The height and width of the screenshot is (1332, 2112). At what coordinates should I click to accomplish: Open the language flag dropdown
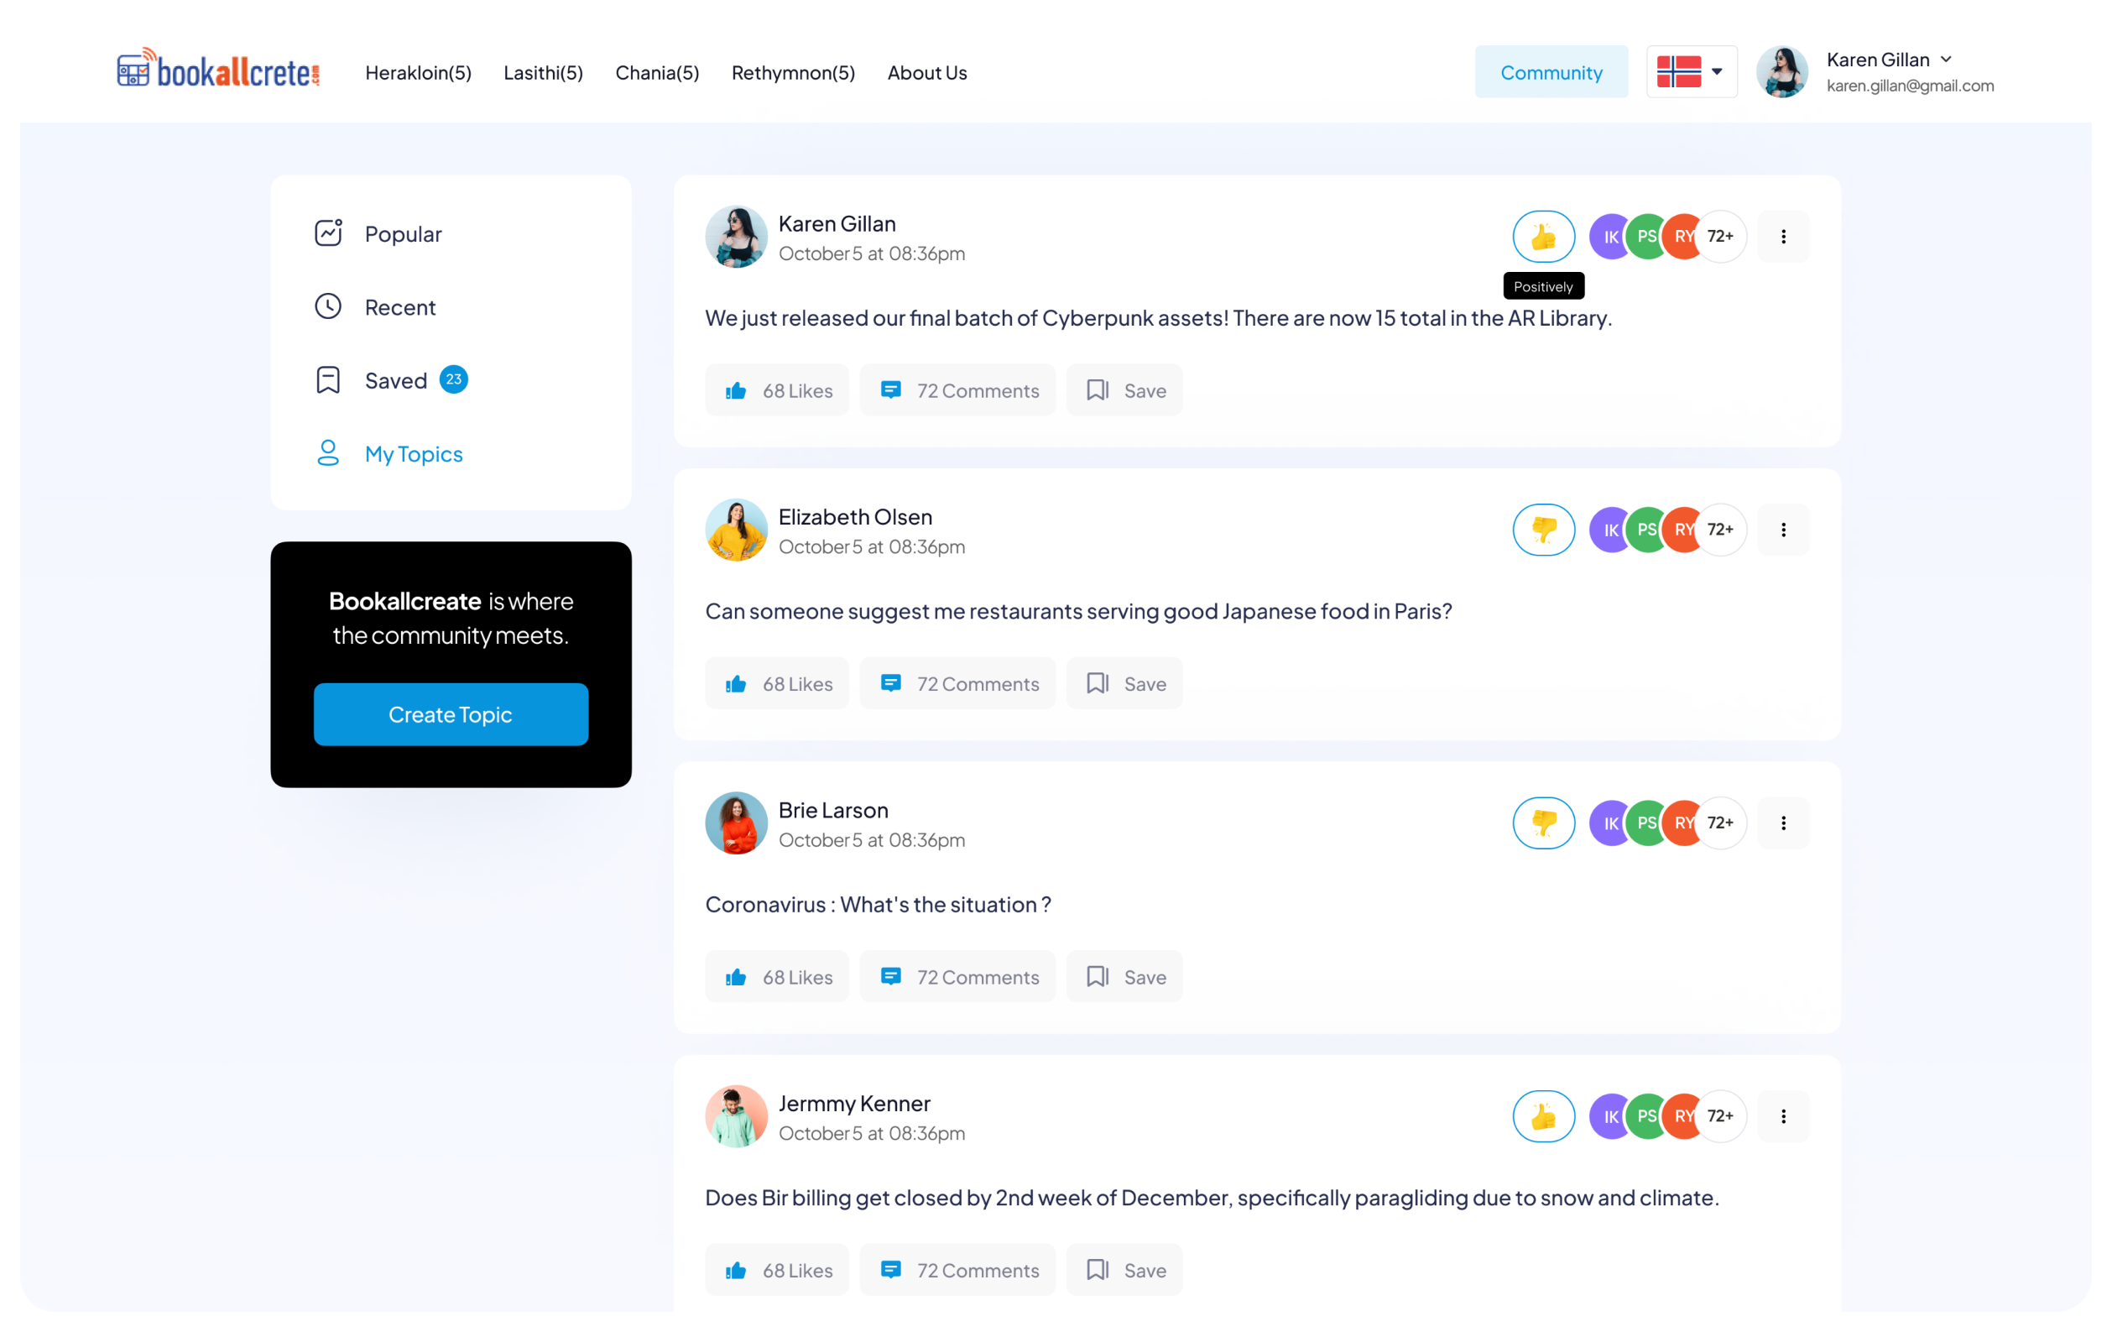[1691, 71]
